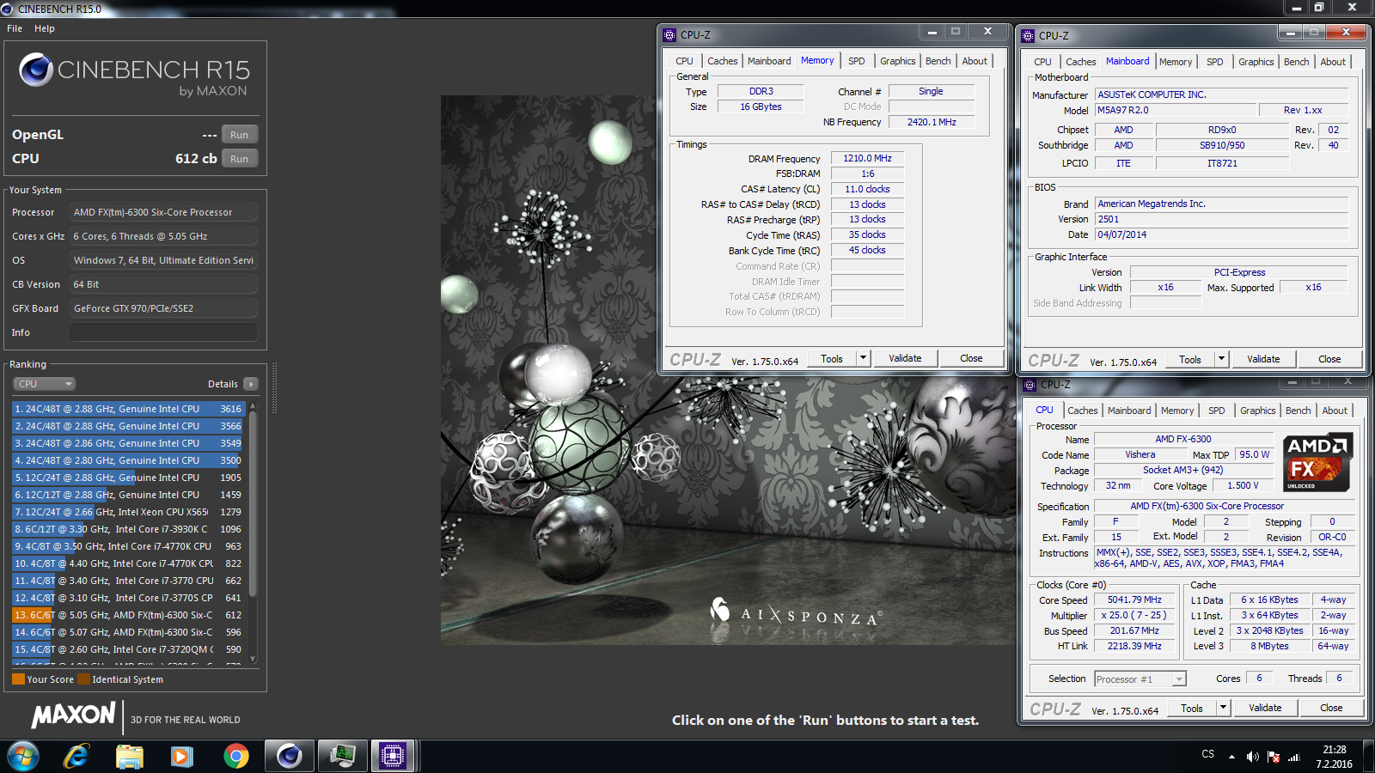Open About tab in Memory CPU-Z window
Screen dimensions: 1375x773
click(975, 61)
